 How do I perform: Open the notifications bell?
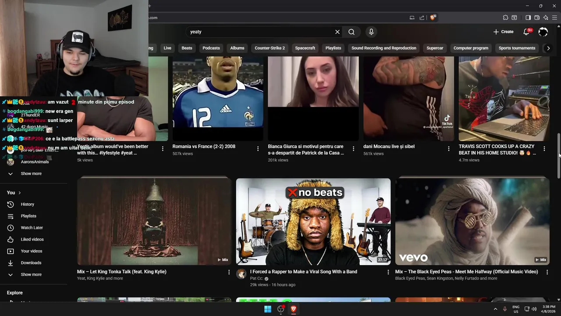[x=527, y=32]
